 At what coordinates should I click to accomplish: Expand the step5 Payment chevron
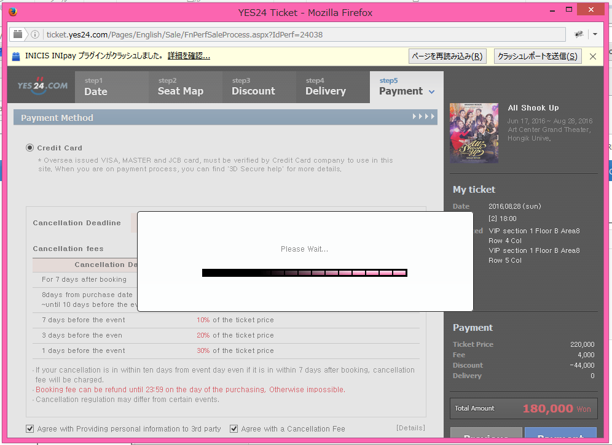(431, 92)
